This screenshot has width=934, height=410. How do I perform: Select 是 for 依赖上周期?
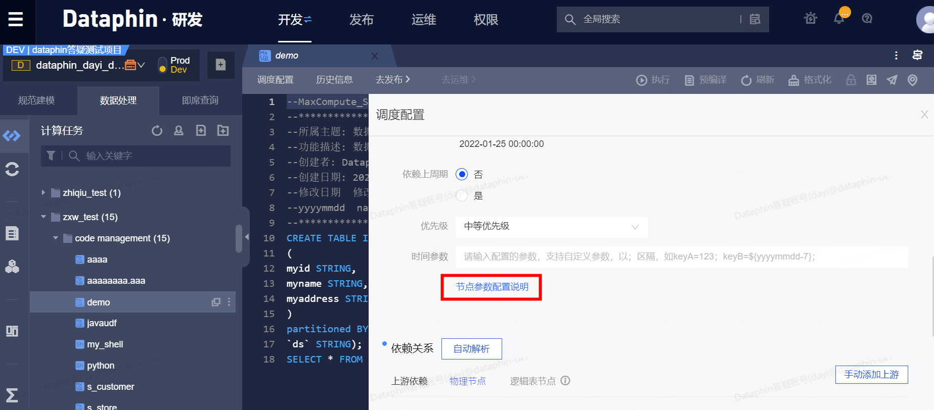(462, 195)
